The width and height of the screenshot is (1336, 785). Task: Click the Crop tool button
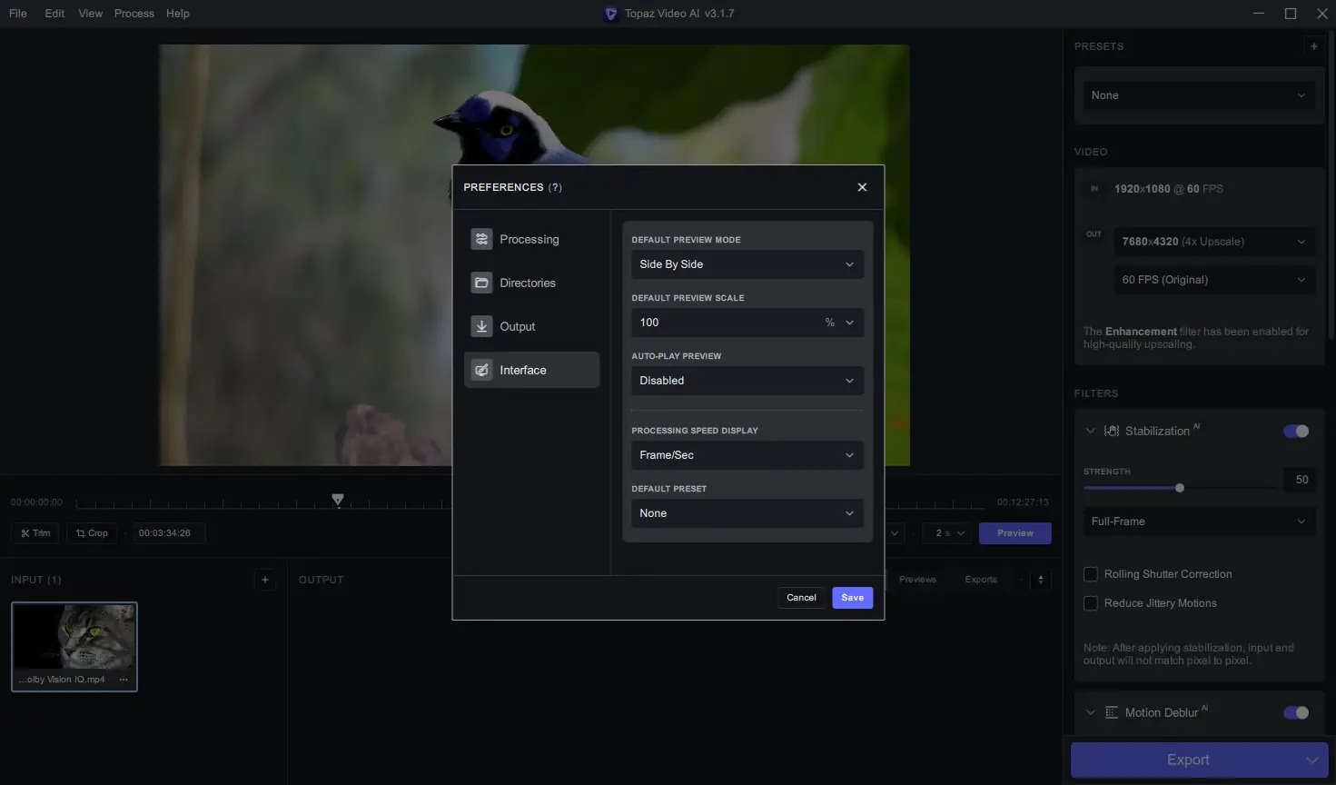pyautogui.click(x=92, y=533)
